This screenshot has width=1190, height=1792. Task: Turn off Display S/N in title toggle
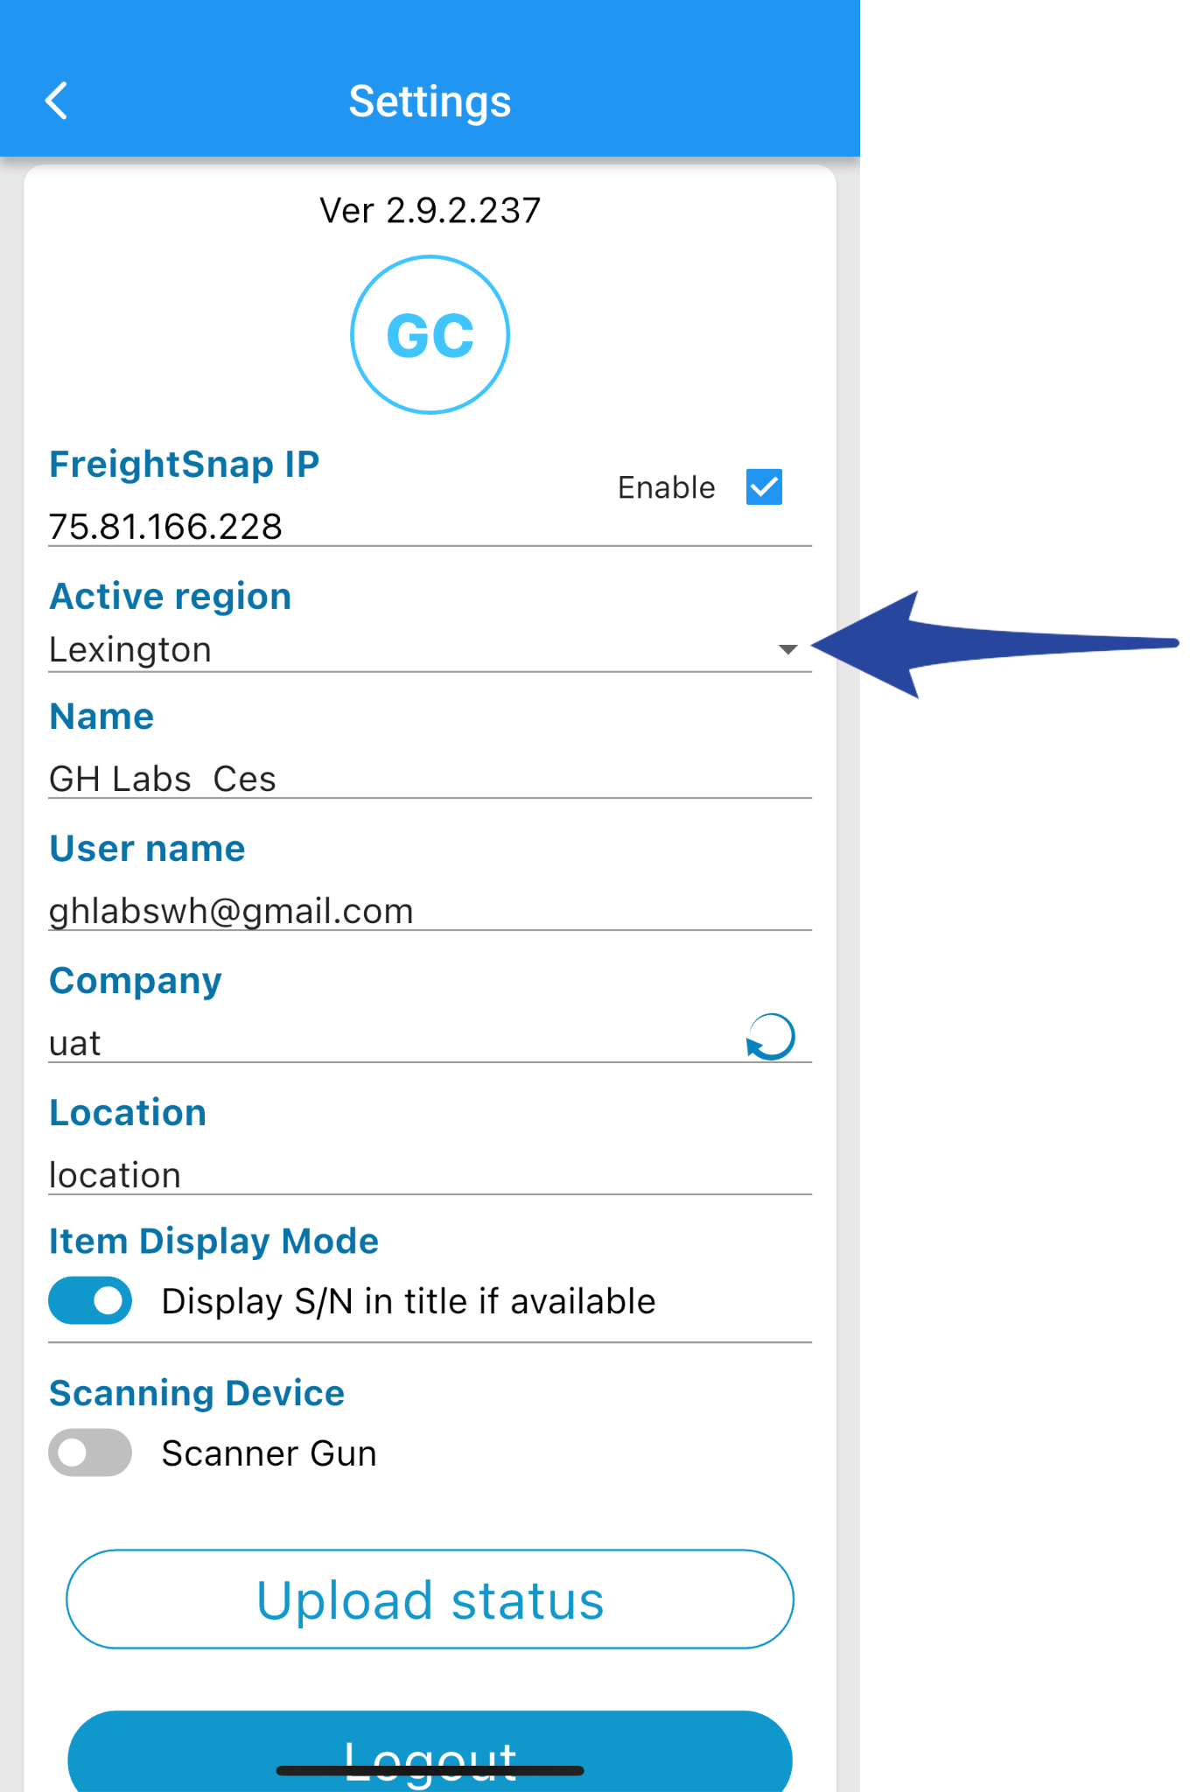(90, 1300)
